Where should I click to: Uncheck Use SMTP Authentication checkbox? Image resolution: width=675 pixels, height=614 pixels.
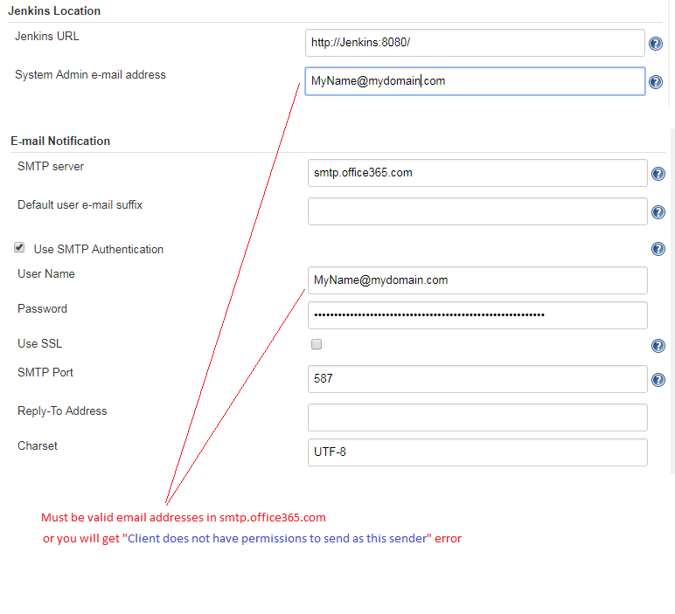tap(19, 248)
